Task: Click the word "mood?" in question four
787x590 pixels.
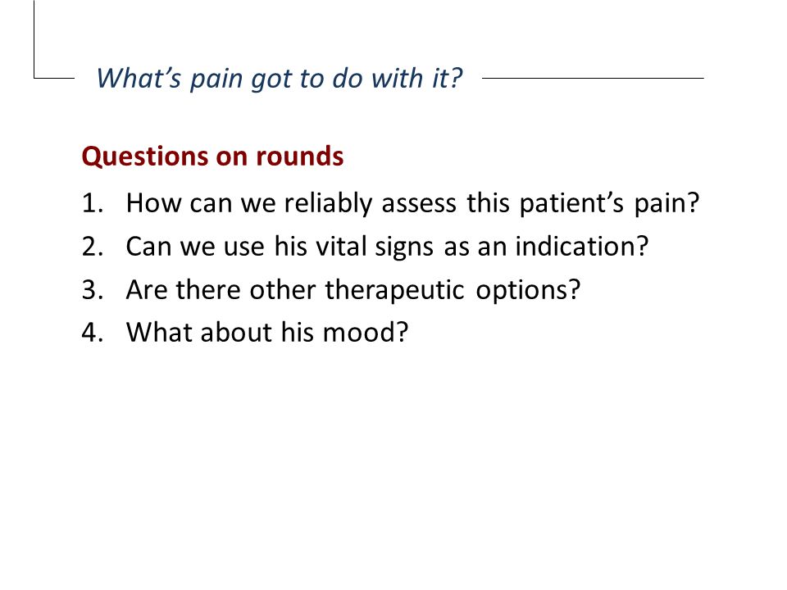Action: [x=366, y=332]
